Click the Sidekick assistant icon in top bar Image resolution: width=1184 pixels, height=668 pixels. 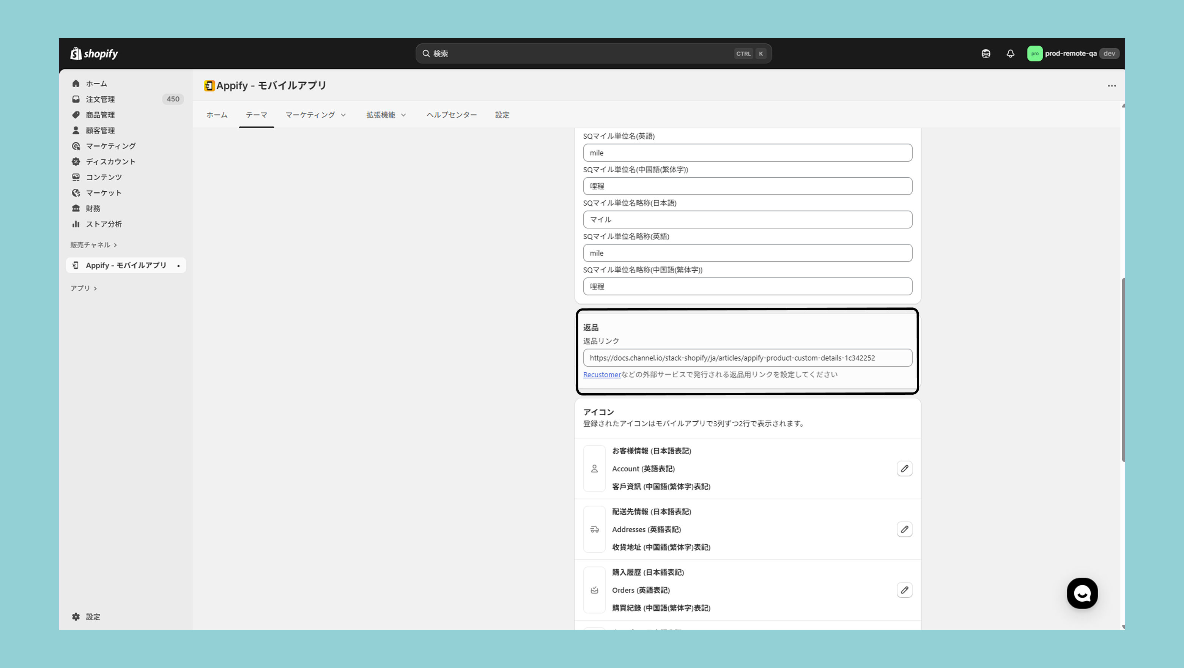click(x=986, y=54)
